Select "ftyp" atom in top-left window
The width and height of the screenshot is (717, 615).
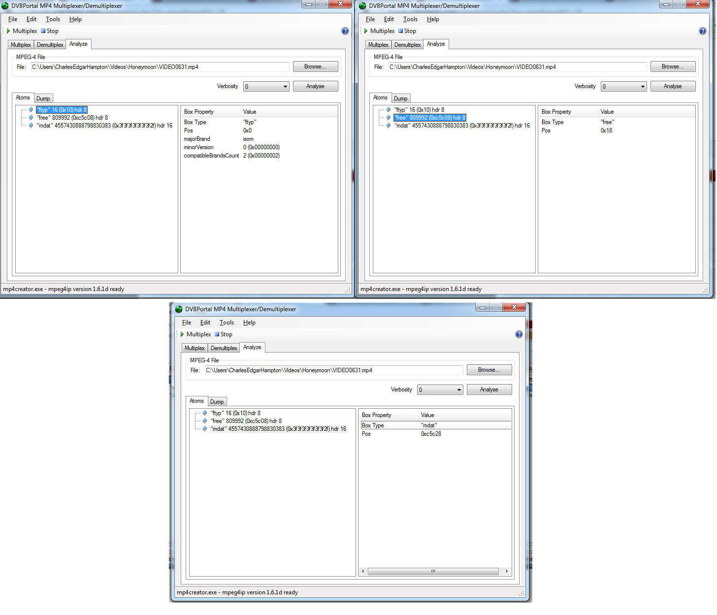coord(62,110)
